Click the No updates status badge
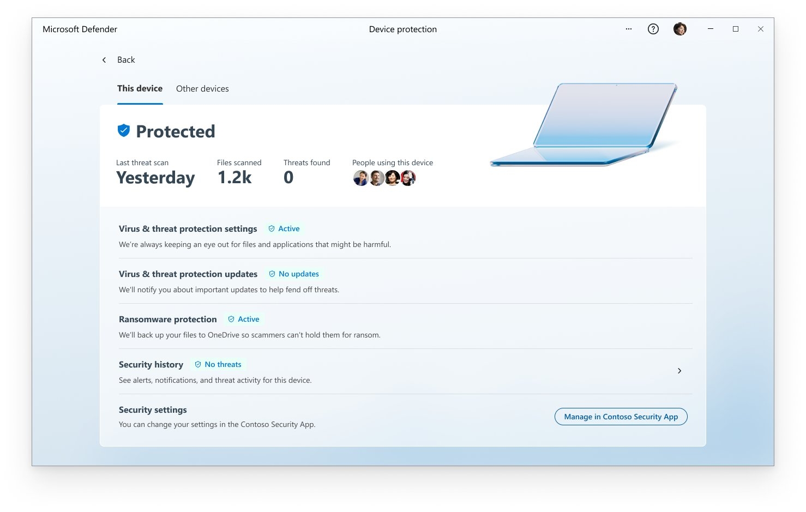Screen dimensions: 806x512 tap(294, 274)
